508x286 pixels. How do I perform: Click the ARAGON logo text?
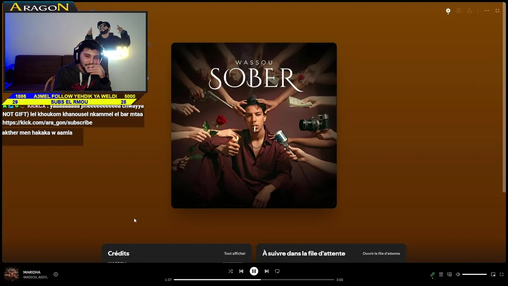pyautogui.click(x=39, y=7)
